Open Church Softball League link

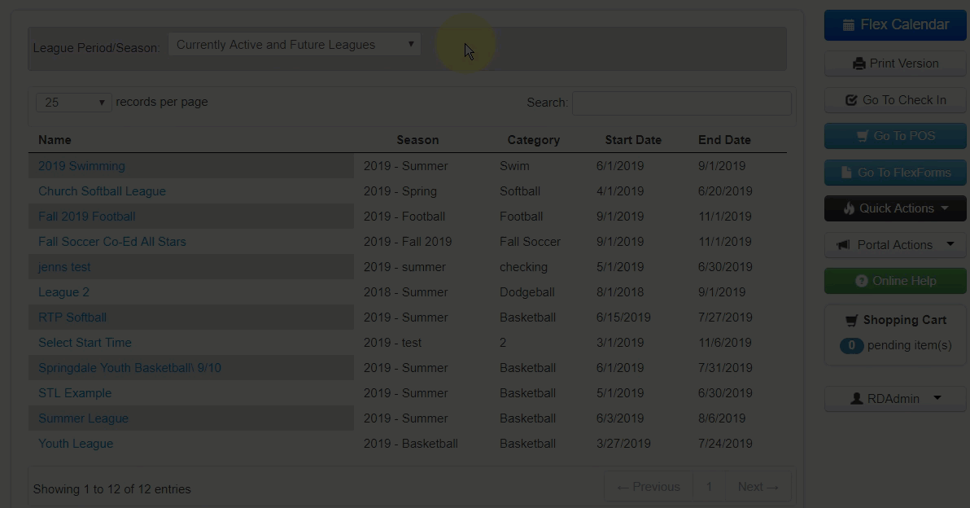102,191
